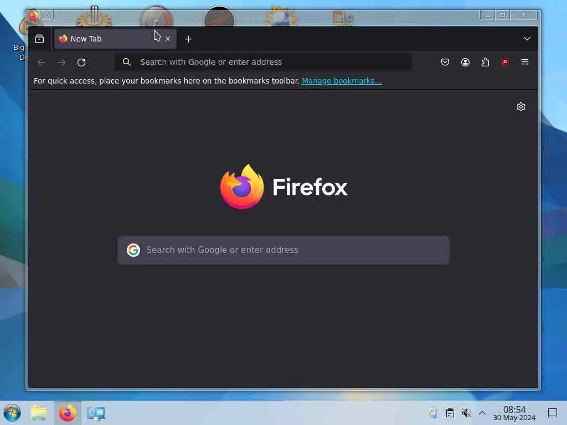The image size is (567, 425).
Task: Click Firefox icon in the taskbar
Action: [x=68, y=413]
